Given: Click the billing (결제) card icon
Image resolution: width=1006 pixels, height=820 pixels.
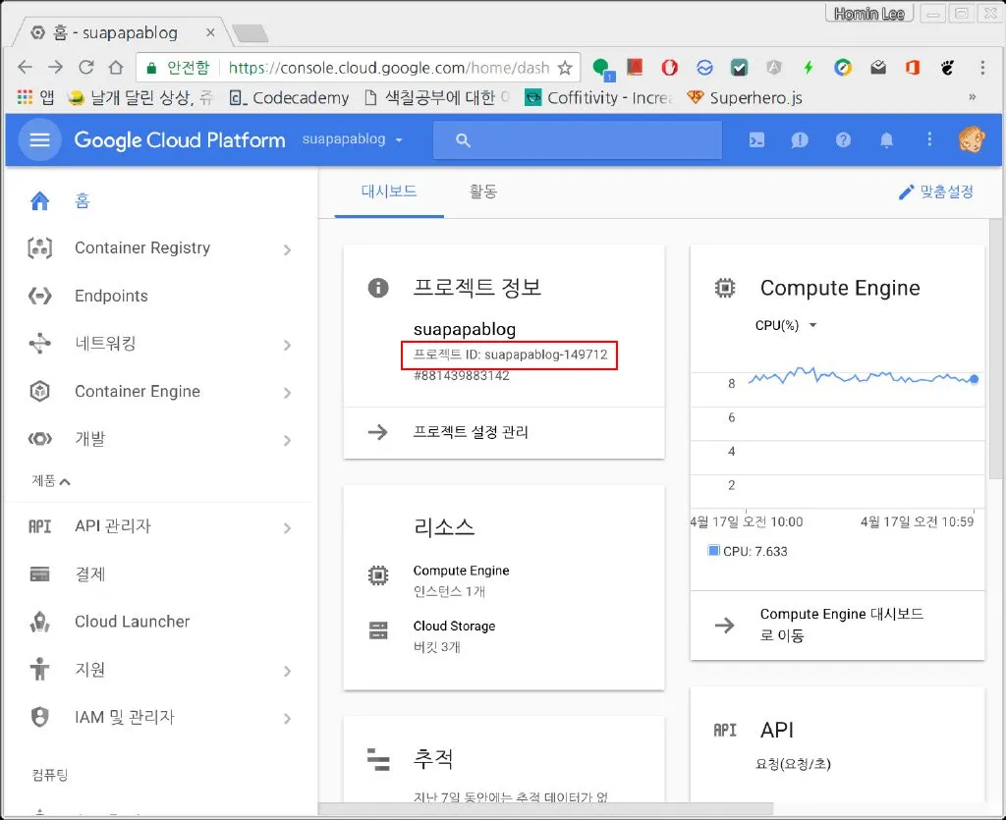Looking at the screenshot, I should pos(39,574).
